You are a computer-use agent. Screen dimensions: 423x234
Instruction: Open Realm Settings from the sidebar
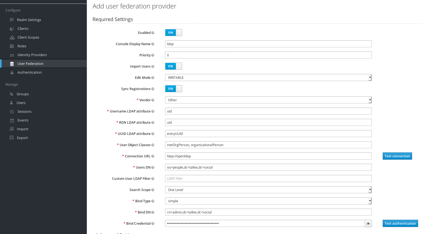pyautogui.click(x=29, y=19)
